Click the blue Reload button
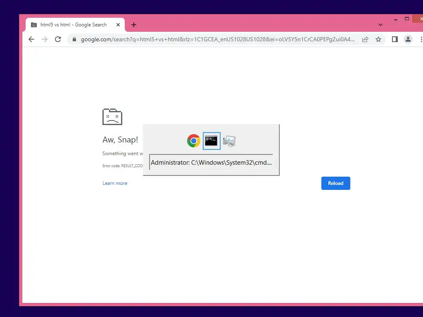This screenshot has height=317, width=423. pos(335,183)
